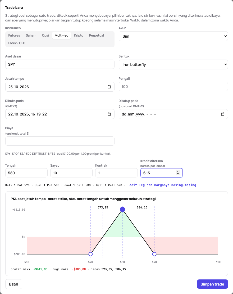Click the 586,15 breakeven label on chart

142,207
